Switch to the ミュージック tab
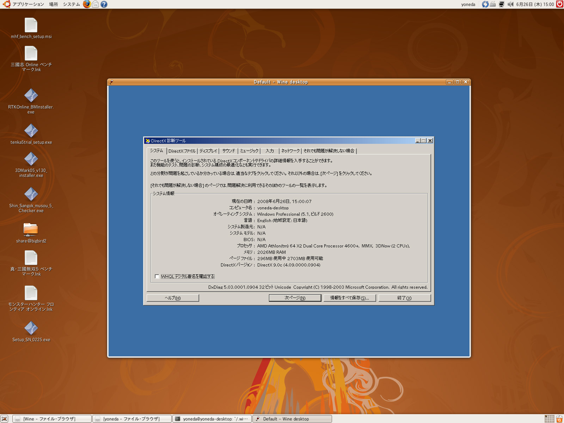 pos(249,151)
